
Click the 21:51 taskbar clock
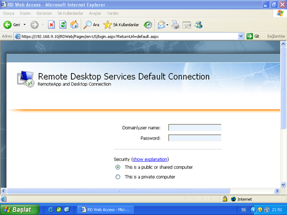pyautogui.click(x=277, y=210)
